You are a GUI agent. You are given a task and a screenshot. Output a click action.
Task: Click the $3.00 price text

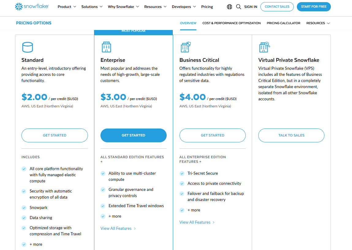(x=113, y=97)
